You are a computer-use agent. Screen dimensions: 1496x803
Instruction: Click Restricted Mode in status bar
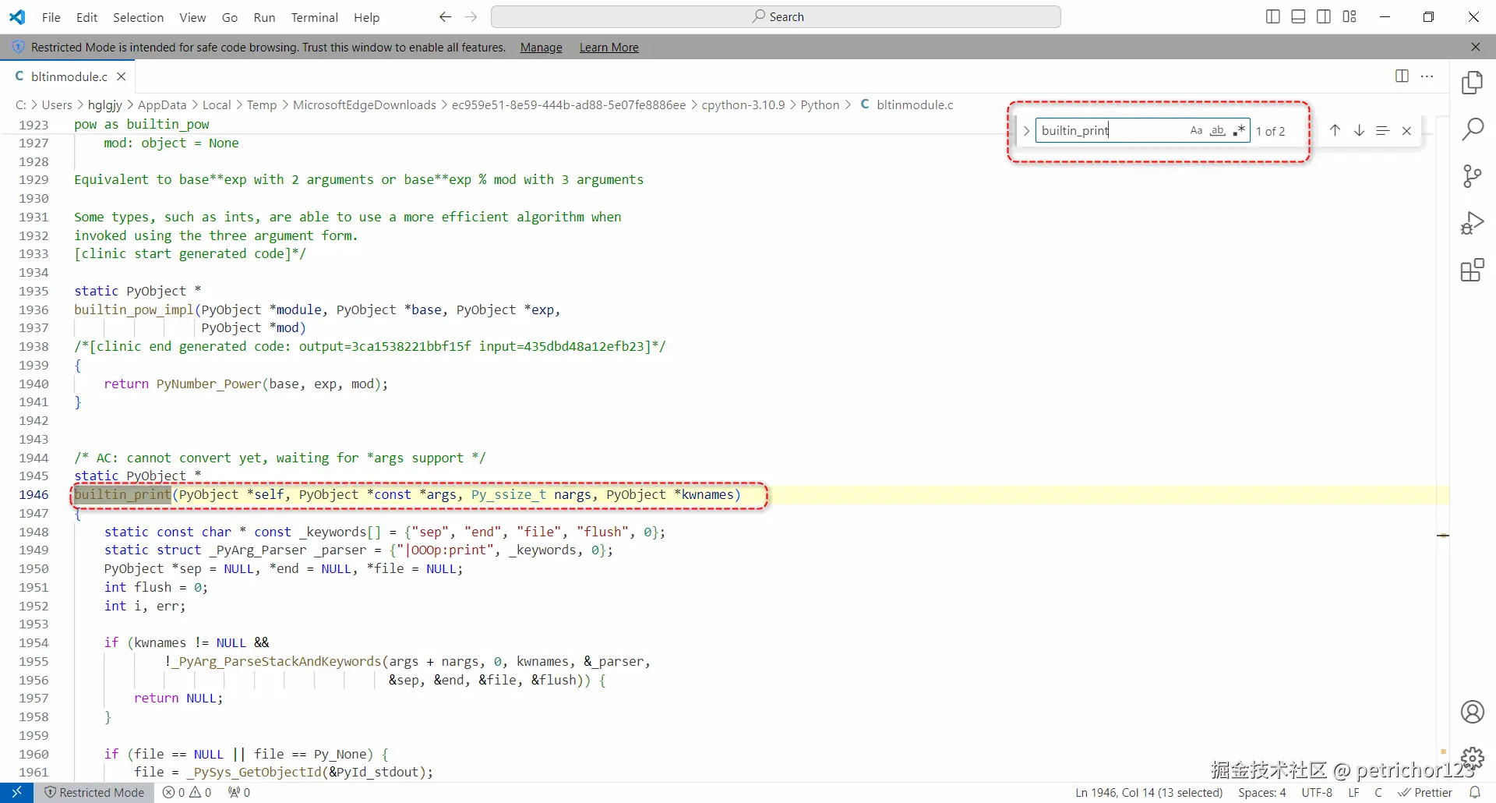coord(94,792)
